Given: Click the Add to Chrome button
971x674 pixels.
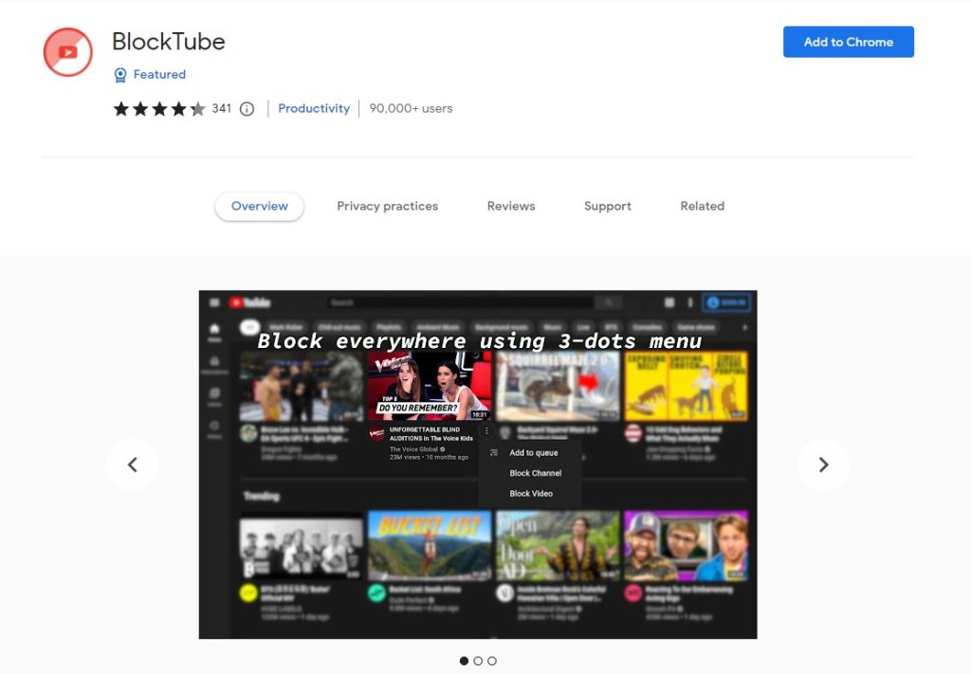Looking at the screenshot, I should tap(849, 42).
